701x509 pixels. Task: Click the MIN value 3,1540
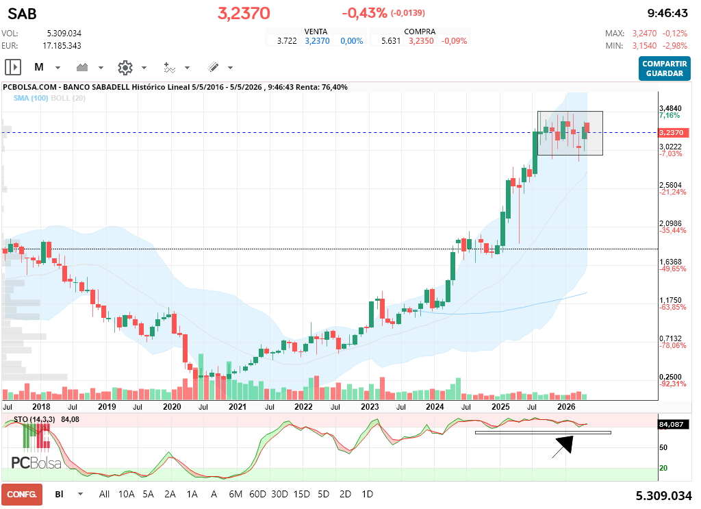click(644, 46)
